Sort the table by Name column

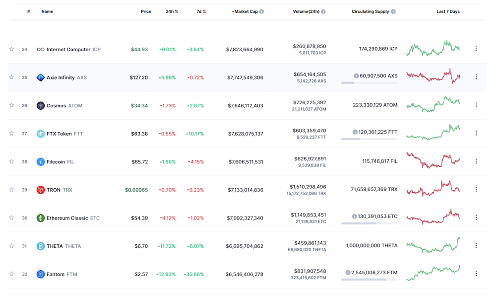(47, 11)
